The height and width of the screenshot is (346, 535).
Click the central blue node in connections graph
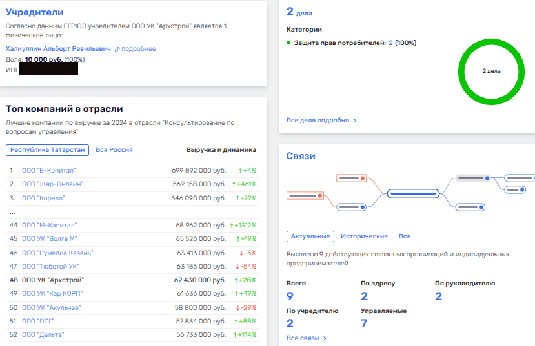(x=413, y=193)
